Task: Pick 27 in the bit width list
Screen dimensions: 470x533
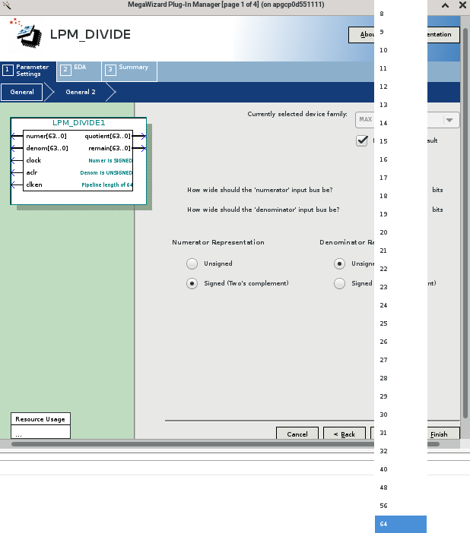Action: pyautogui.click(x=401, y=360)
